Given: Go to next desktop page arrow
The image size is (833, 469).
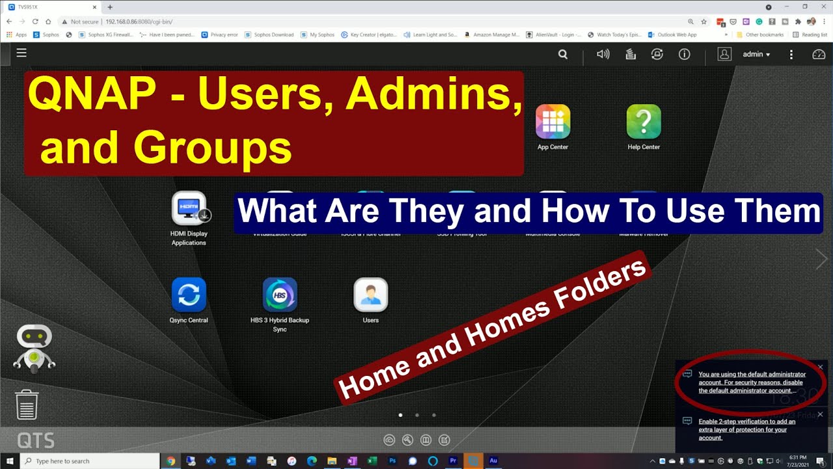Looking at the screenshot, I should click(821, 259).
